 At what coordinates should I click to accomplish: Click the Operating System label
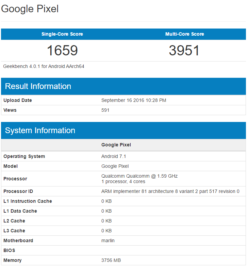(x=24, y=156)
